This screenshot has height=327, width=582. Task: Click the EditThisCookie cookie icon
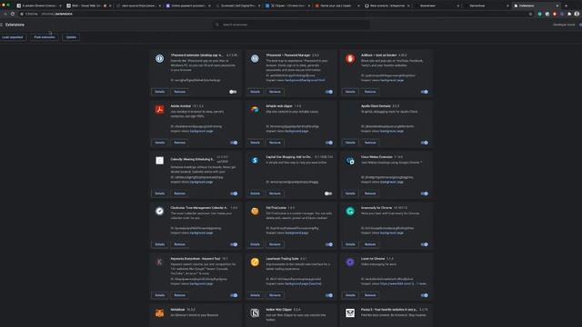pyautogui.click(x=255, y=212)
